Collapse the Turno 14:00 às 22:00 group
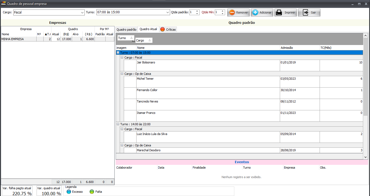This screenshot has width=370, height=196. [118, 124]
